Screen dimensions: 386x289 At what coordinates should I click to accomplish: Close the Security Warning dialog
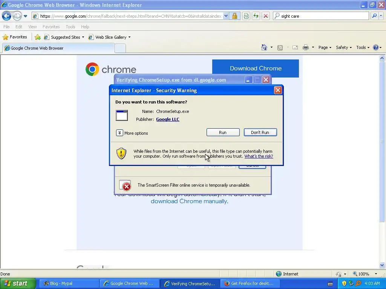pos(278,90)
